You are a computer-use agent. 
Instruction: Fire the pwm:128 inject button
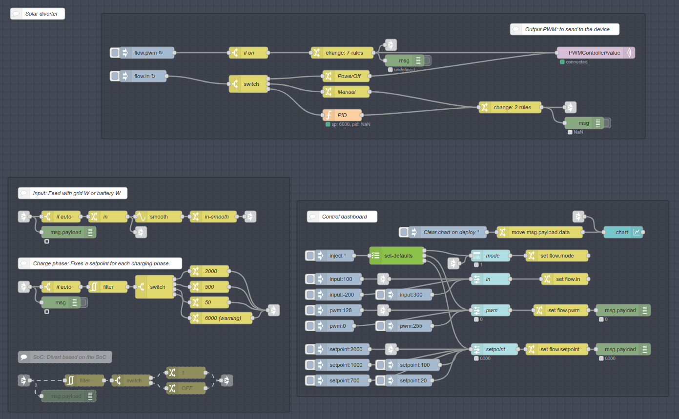pos(310,310)
